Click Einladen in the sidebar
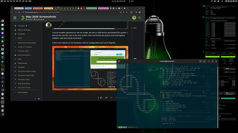Viewport: 238px width, 133px height. (21, 34)
